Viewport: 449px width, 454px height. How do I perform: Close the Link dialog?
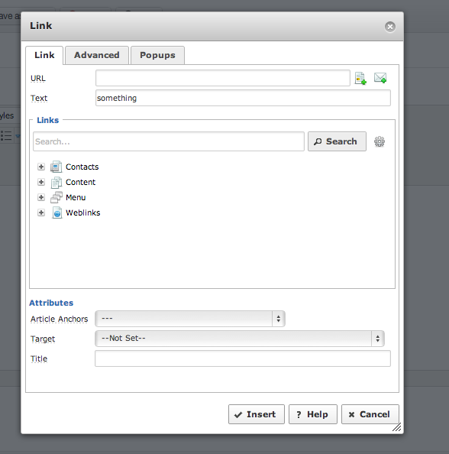(x=390, y=27)
